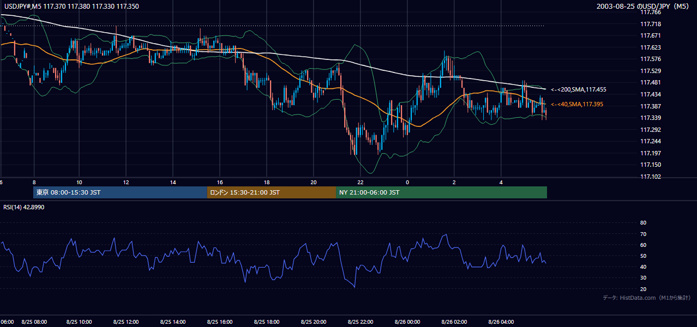Click RSI scale value 20
This screenshot has height=327, width=697.
tap(643, 289)
